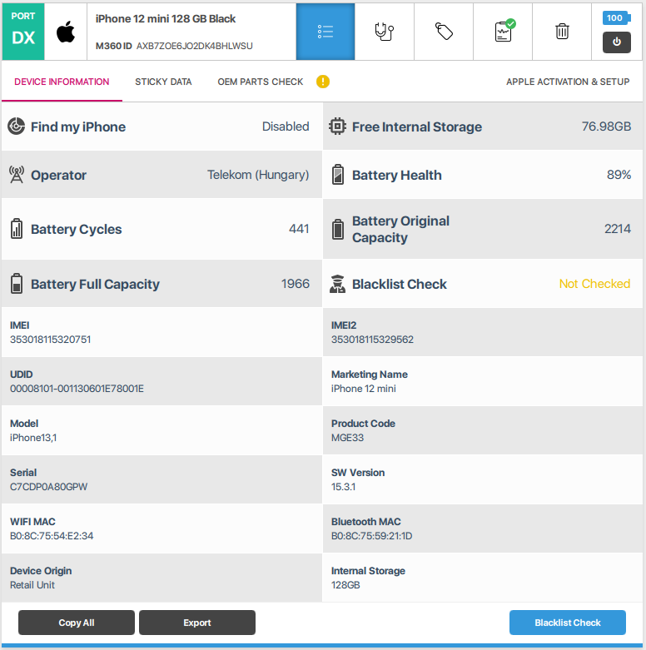Click the device title iPhone 12 mini 128 GB Black
This screenshot has width=646, height=650.
pos(166,18)
